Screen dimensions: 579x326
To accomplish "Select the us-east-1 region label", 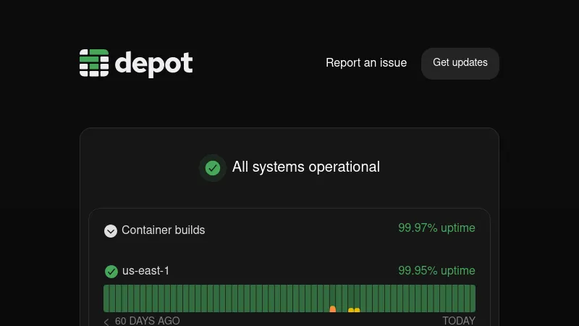I will pos(145,271).
